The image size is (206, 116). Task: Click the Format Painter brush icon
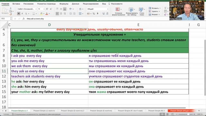click(11, 14)
